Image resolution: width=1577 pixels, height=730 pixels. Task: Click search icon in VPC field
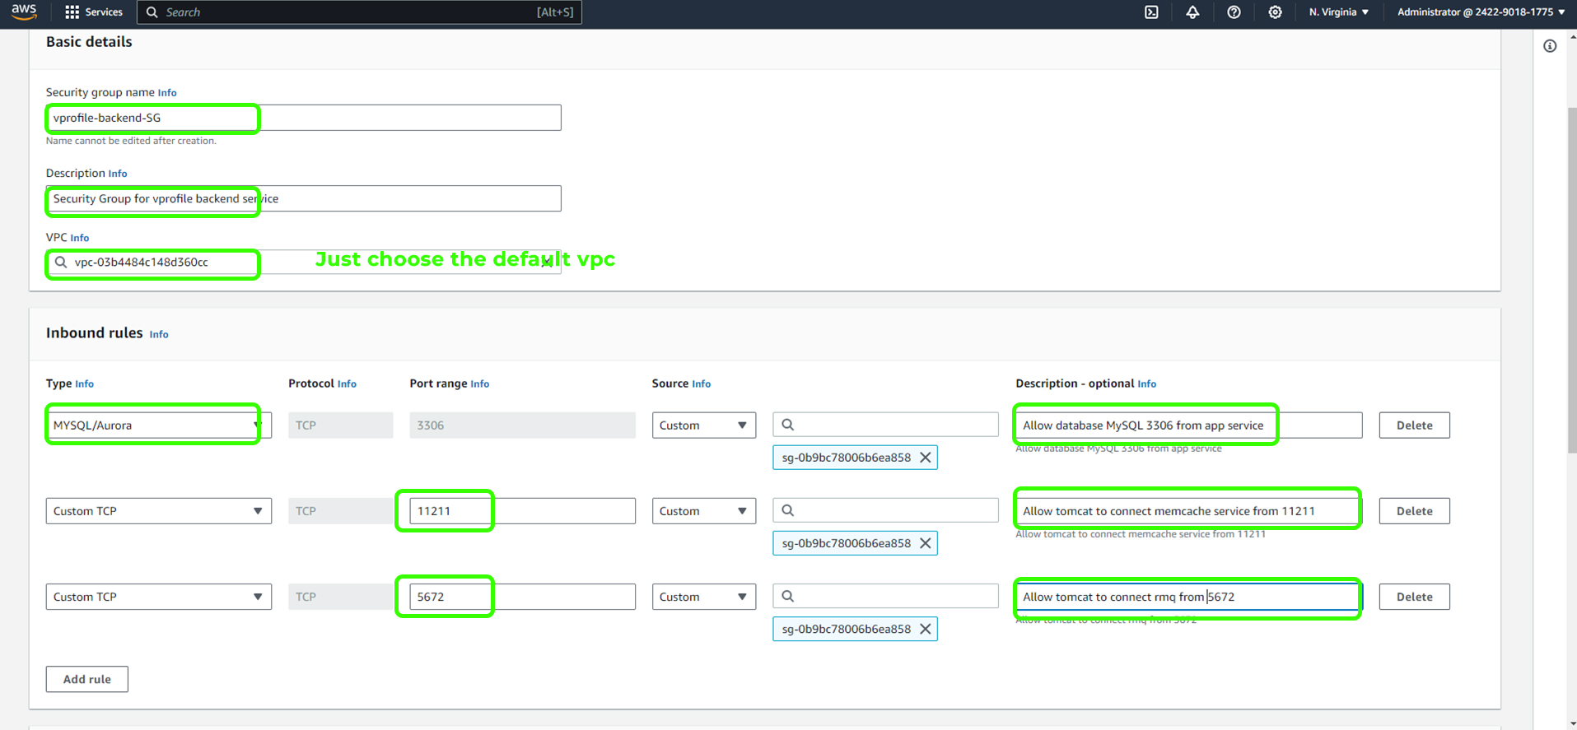point(61,263)
